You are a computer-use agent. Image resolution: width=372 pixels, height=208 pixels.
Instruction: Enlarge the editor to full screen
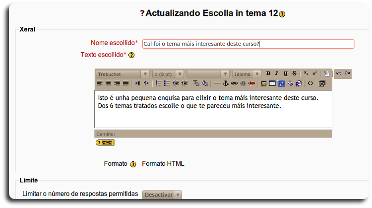click(322, 83)
